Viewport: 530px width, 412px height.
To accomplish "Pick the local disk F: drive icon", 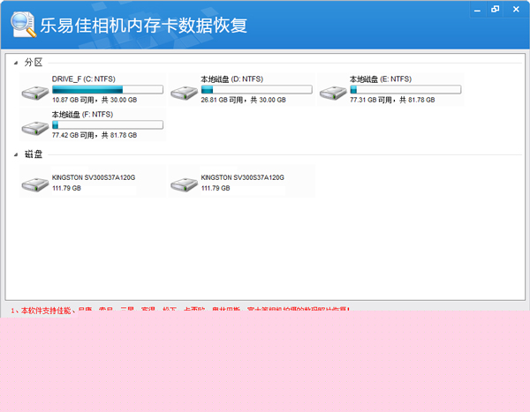I will click(x=35, y=128).
